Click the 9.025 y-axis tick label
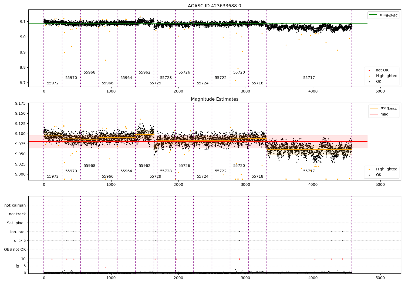The height and width of the screenshot is (284, 405). 20,164
